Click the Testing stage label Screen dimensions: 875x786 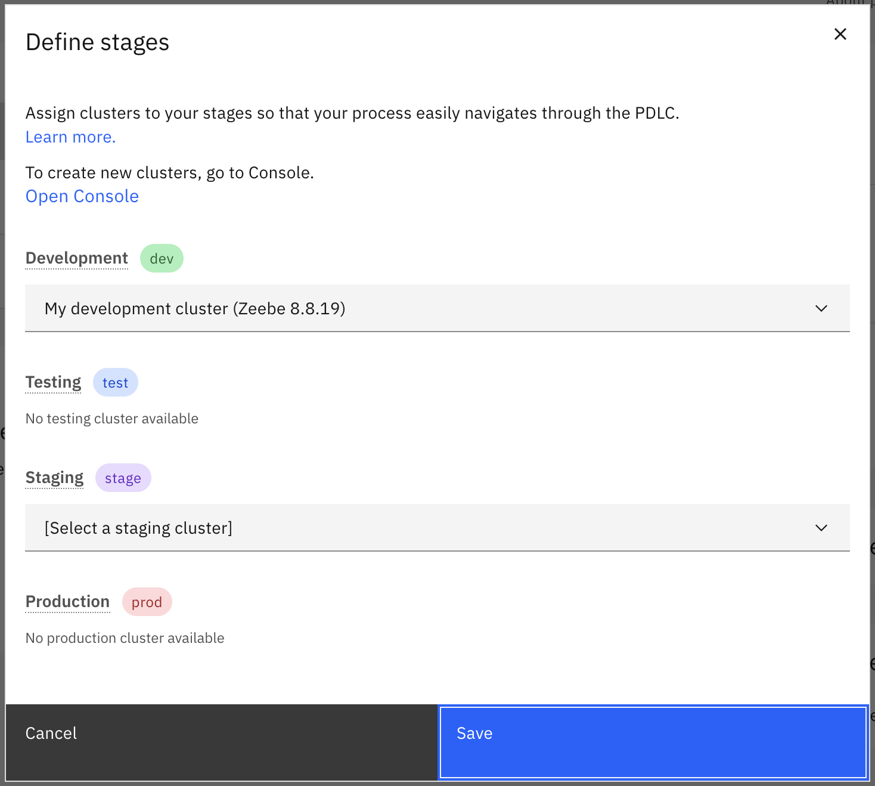pos(53,382)
